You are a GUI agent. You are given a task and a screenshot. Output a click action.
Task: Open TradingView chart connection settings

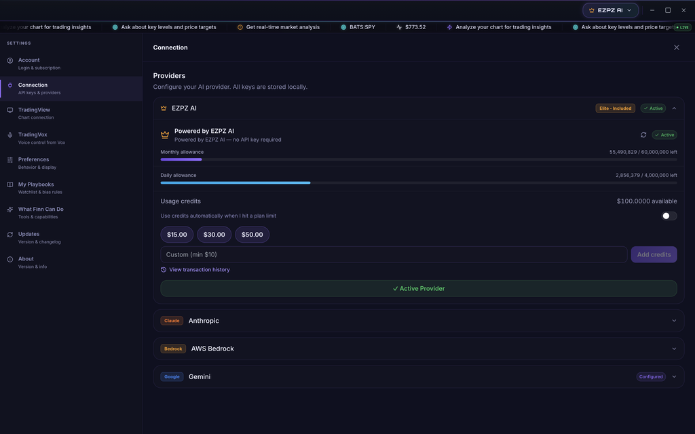[71, 113]
